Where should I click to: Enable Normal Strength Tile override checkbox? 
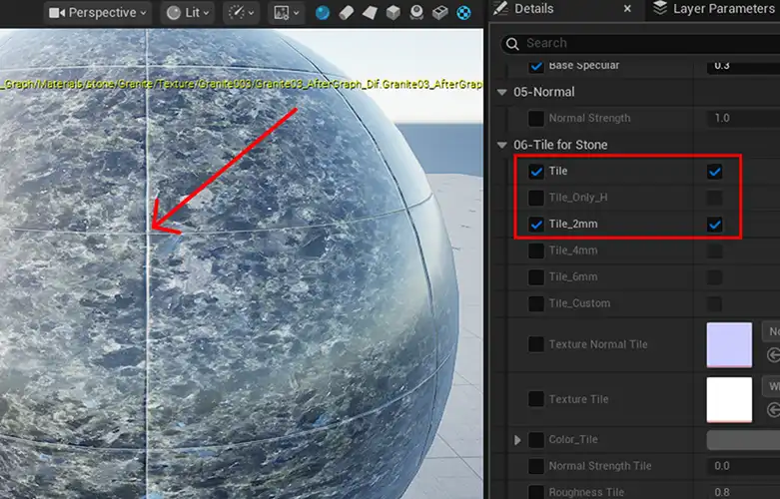[536, 466]
